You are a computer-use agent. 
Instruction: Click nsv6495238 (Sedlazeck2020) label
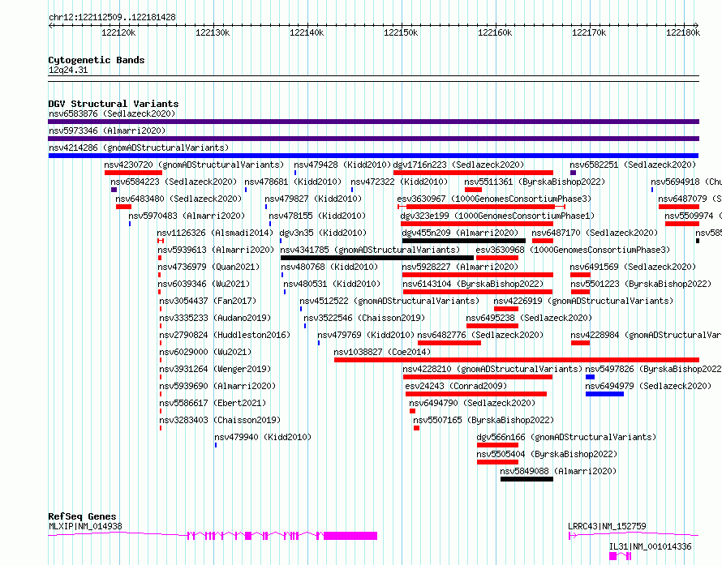click(x=529, y=318)
